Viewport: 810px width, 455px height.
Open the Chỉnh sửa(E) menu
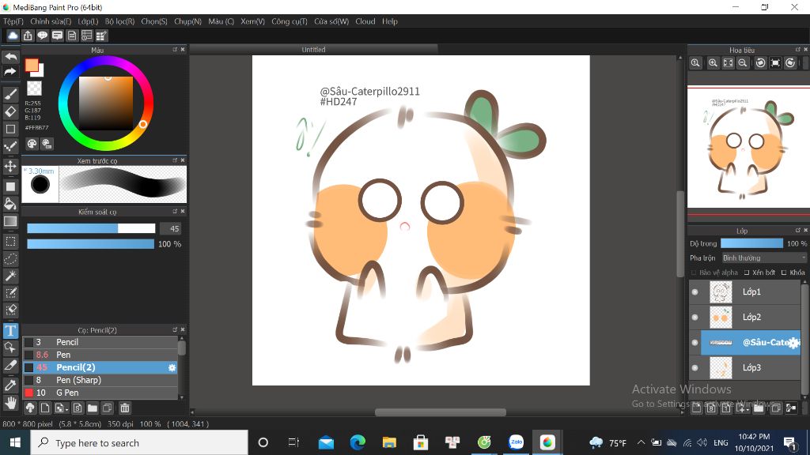coord(51,21)
